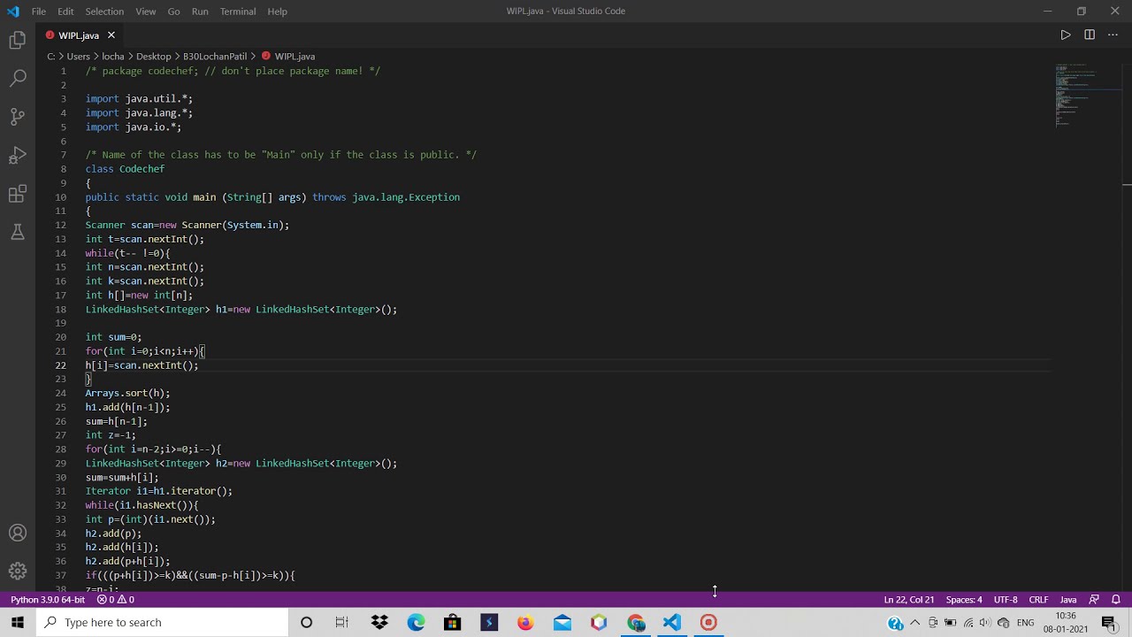Viewport: 1132px width, 637px height.
Task: Open the Accounts menu icon
Action: pos(18,533)
